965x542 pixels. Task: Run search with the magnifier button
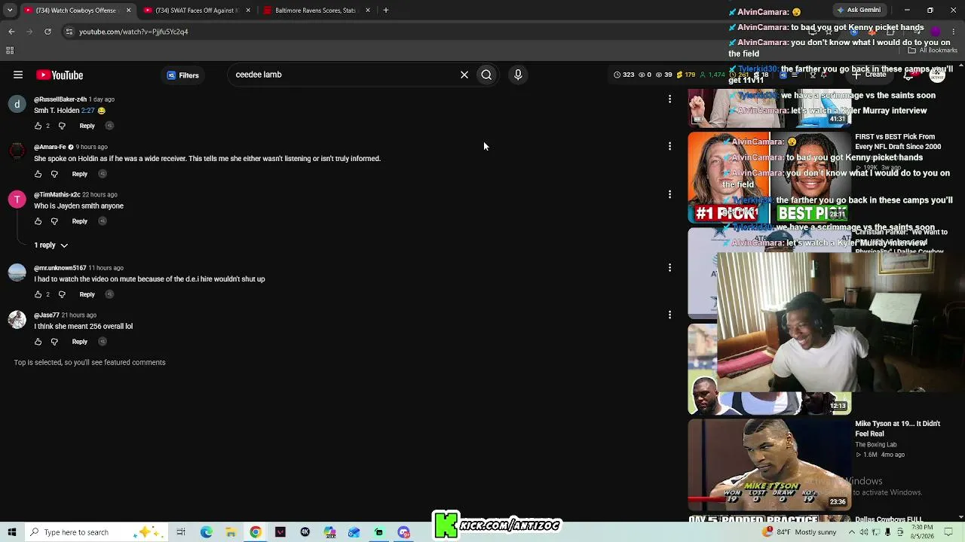pyautogui.click(x=486, y=75)
